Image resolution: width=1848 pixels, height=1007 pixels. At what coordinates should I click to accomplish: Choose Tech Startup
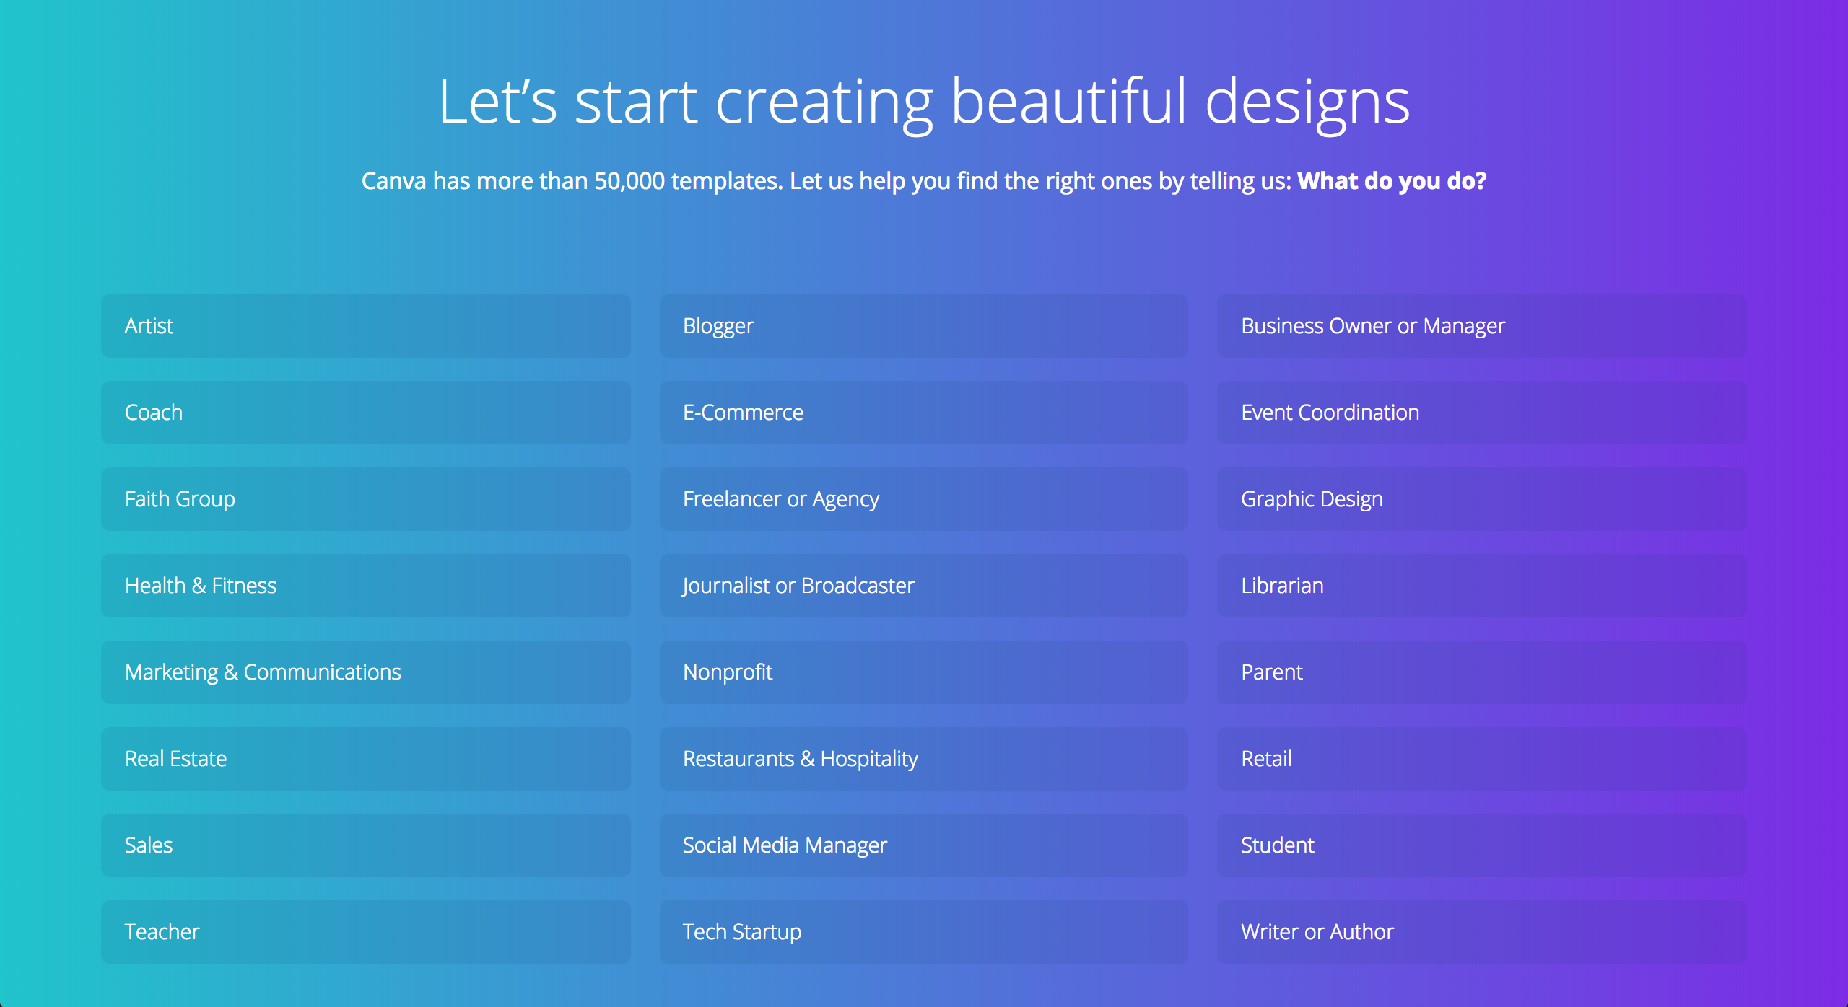tap(923, 932)
